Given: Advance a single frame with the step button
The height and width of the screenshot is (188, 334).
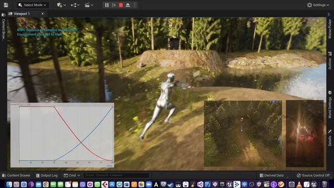Looking at the screenshot, I should 114,5.
